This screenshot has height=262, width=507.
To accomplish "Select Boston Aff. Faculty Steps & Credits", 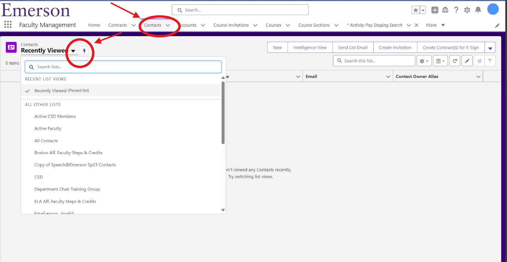I will [121, 153].
